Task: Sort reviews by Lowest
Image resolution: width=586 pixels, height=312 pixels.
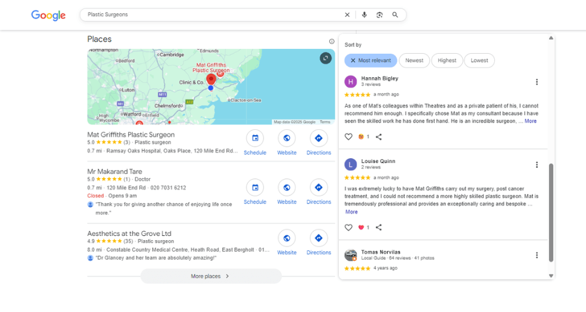Action: coord(480,60)
